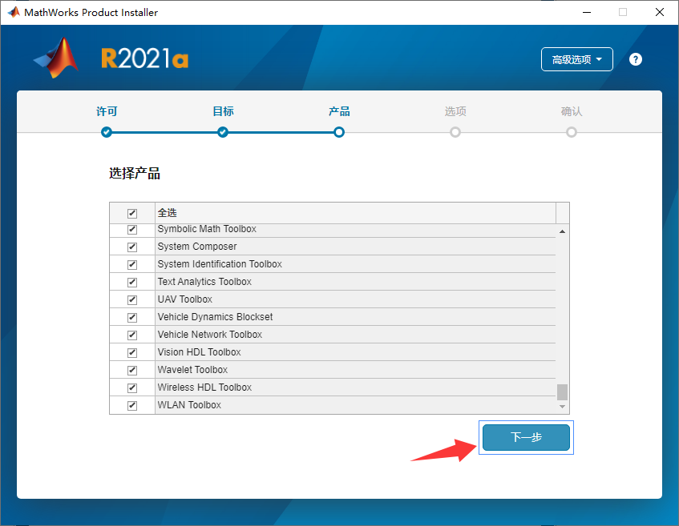Select the 产品 step label

click(339, 111)
